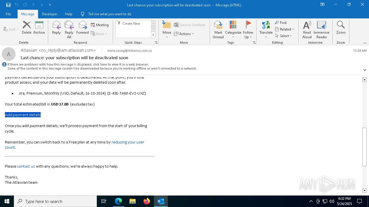
Task: Click the scrollbar up arrow in message body
Action: pos(364,80)
